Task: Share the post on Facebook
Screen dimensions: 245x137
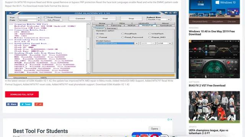Action: (12, 104)
